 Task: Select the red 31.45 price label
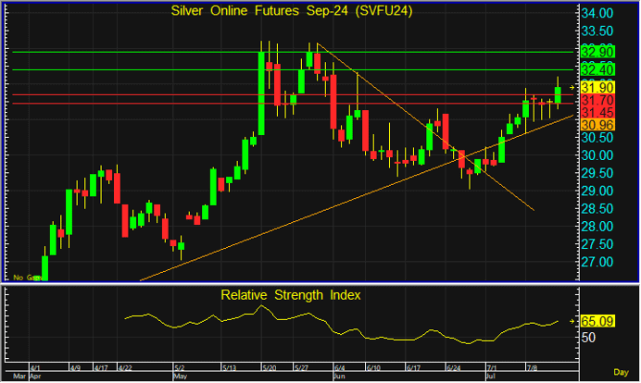[x=599, y=112]
